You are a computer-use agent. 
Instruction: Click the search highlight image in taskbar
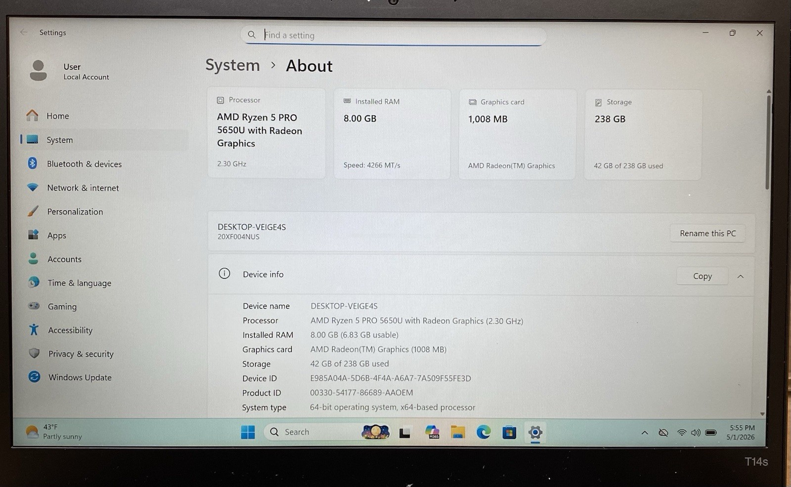click(x=375, y=432)
